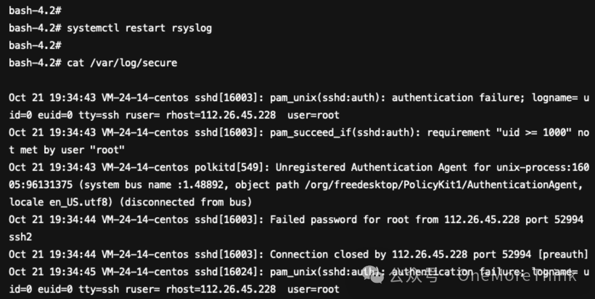Click the first empty bash-4.2# prompt

(35, 10)
